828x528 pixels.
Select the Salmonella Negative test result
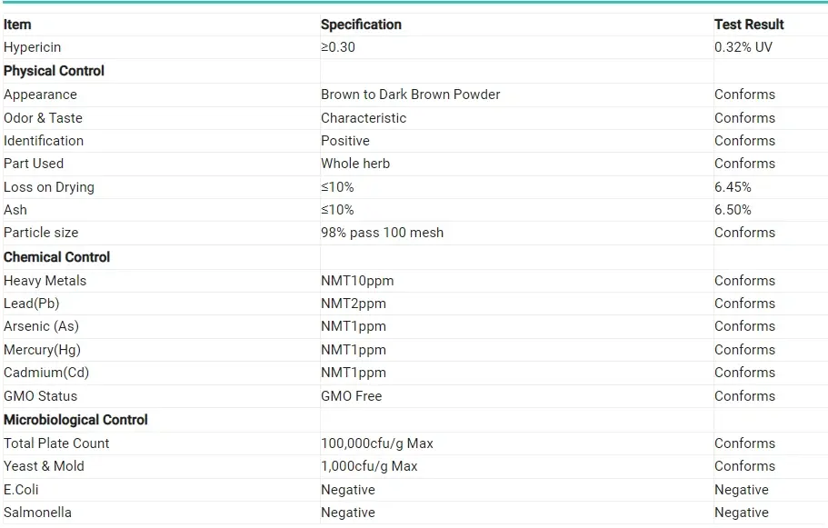(x=741, y=513)
